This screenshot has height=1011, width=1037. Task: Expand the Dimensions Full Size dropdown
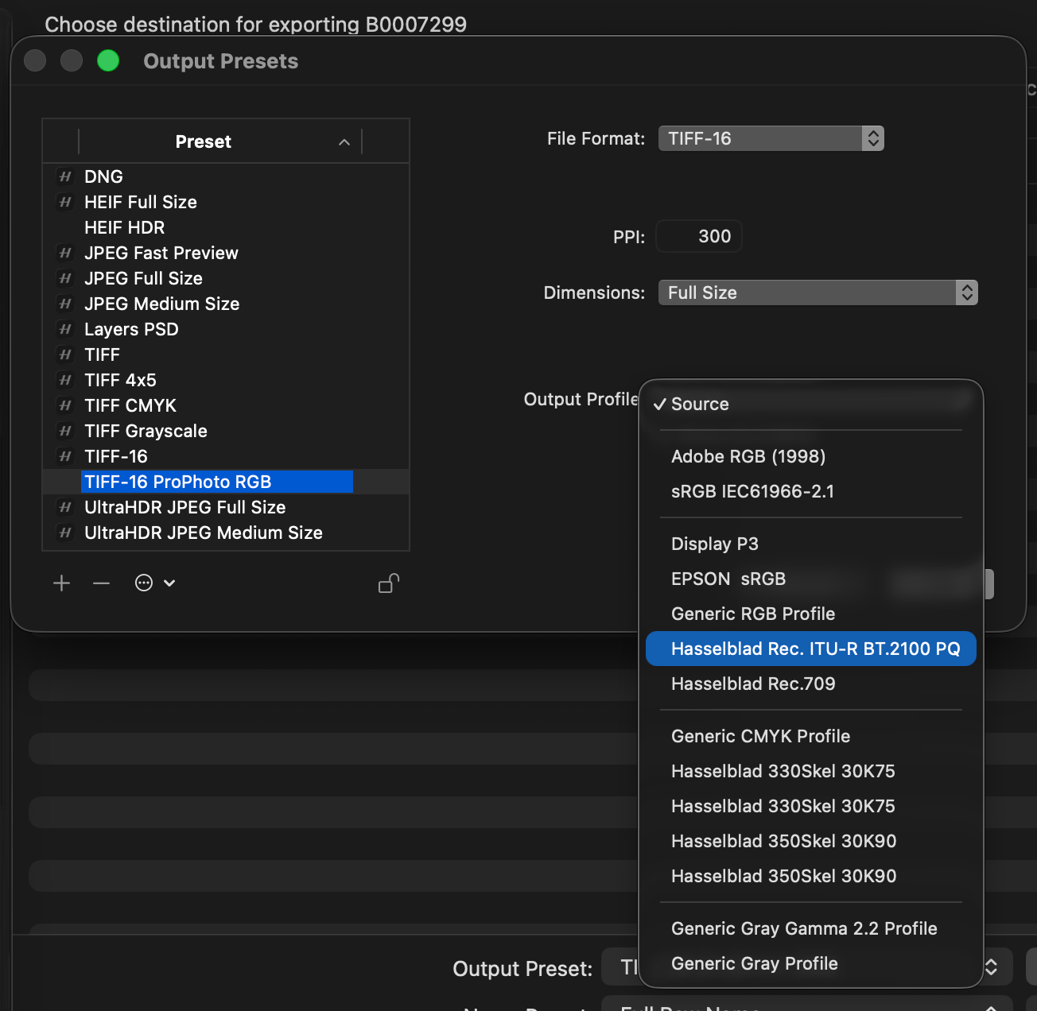click(818, 292)
